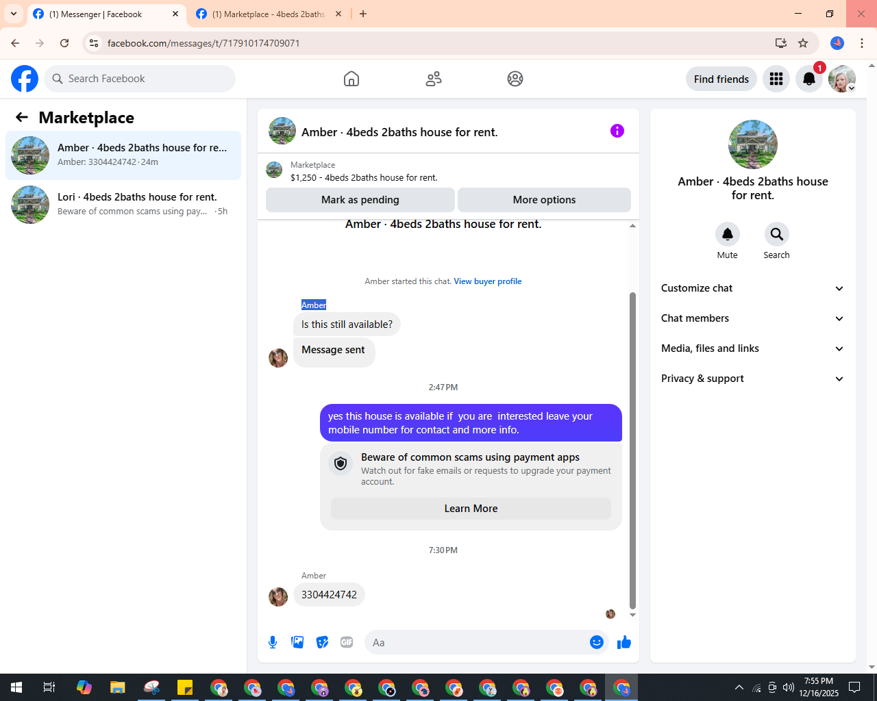Open the notifications bell with badge

809,79
